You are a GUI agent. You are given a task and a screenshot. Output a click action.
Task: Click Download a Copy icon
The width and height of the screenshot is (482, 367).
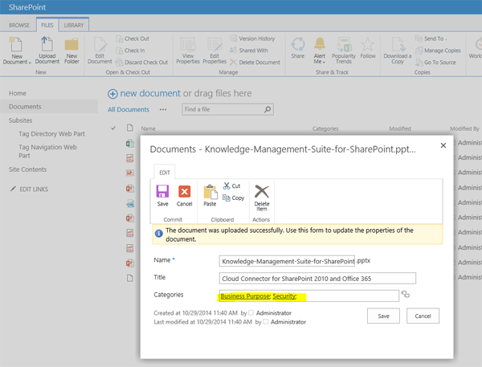coord(398,44)
